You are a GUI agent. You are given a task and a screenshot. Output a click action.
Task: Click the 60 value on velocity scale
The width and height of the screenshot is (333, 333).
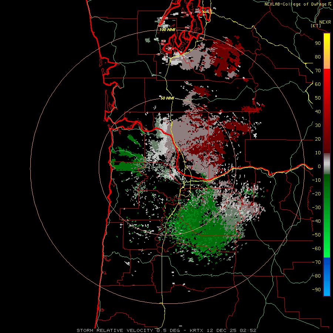(318, 84)
